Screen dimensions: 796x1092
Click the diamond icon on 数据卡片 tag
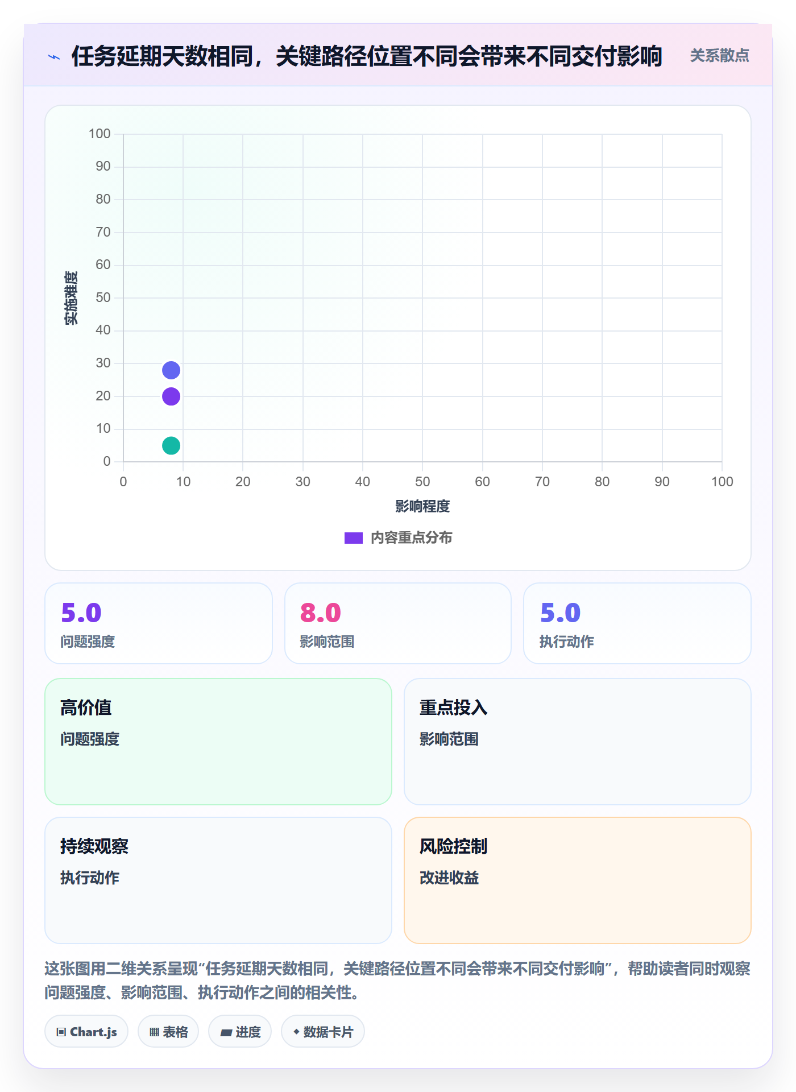click(296, 1031)
